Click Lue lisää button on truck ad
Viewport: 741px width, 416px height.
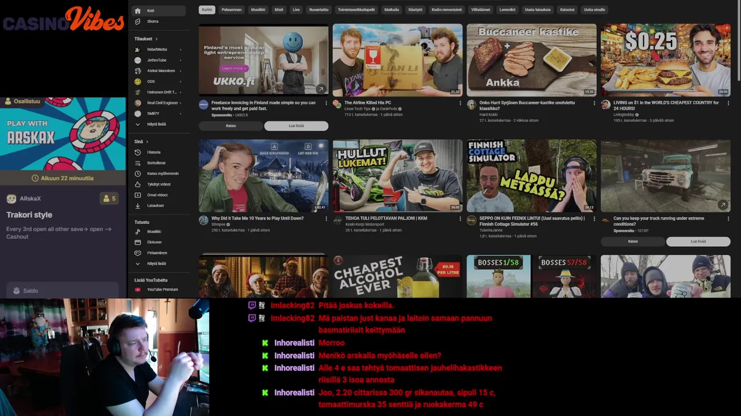click(698, 242)
